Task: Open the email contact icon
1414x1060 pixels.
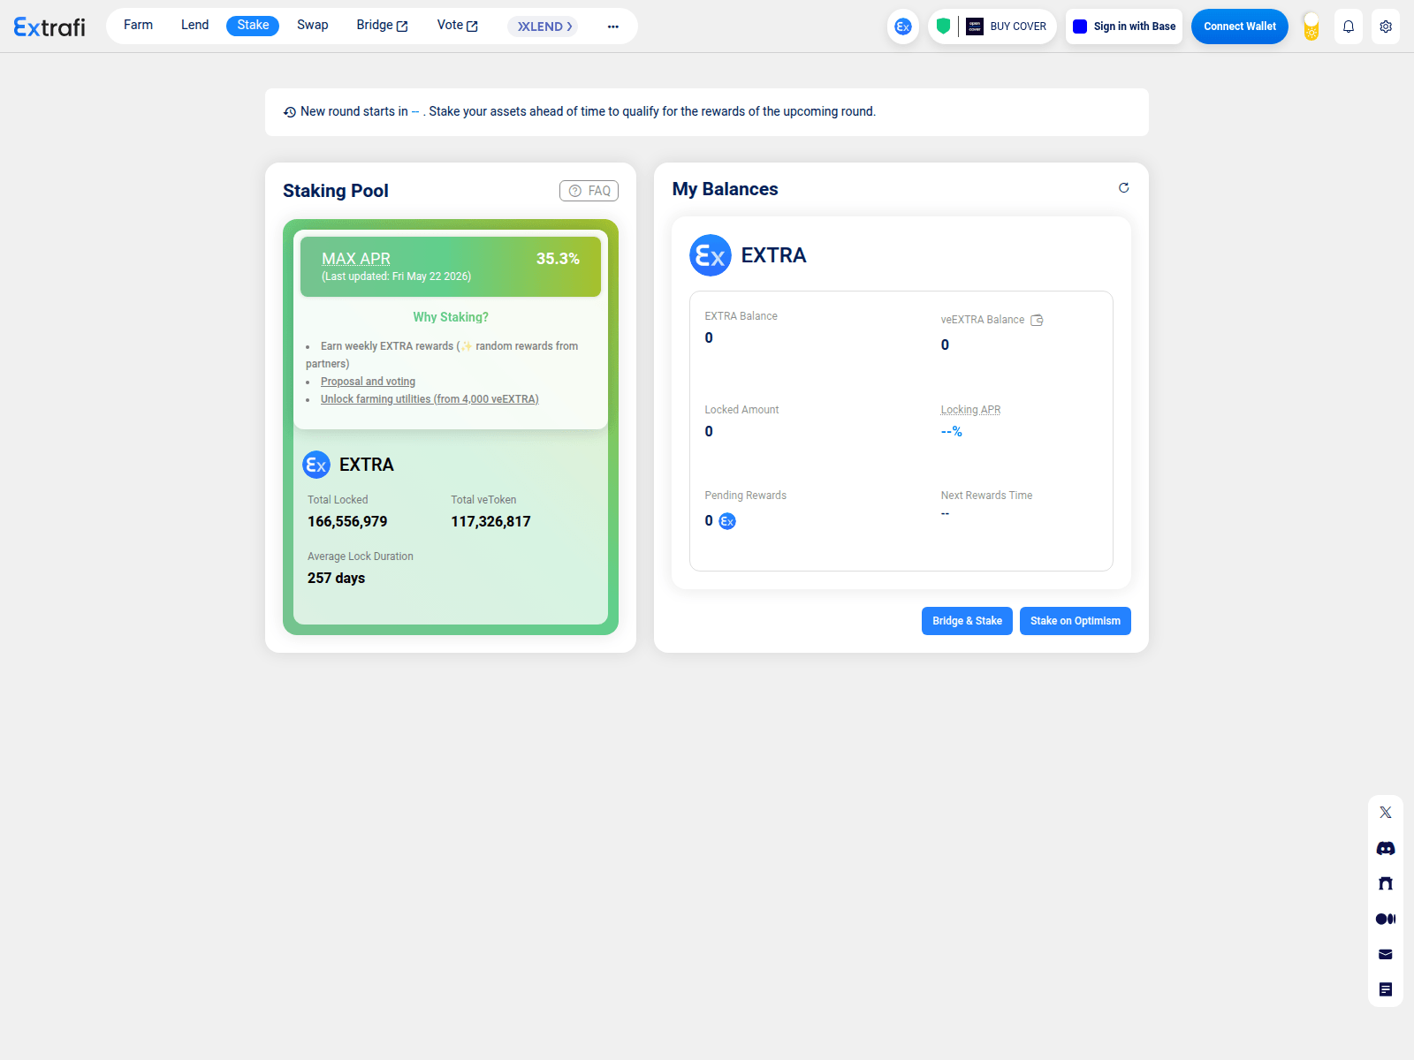Action: coord(1386,954)
